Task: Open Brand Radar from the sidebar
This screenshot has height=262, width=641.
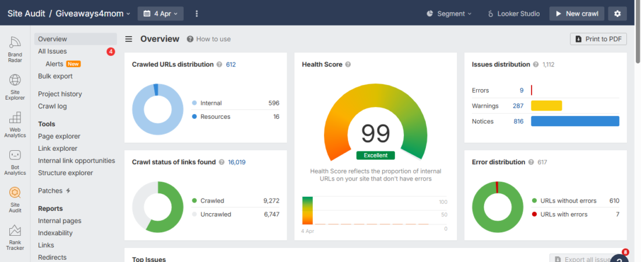Action: pos(15,49)
